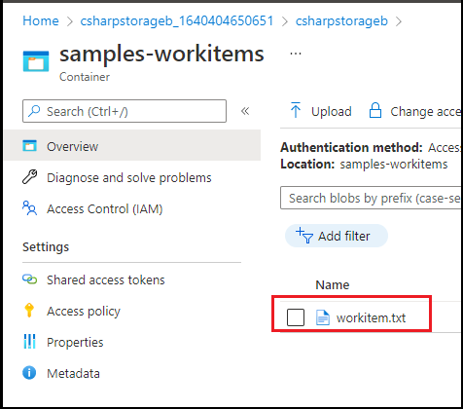463x409 pixels.
Task: Click the Change access level lock icon
Action: coord(375,110)
